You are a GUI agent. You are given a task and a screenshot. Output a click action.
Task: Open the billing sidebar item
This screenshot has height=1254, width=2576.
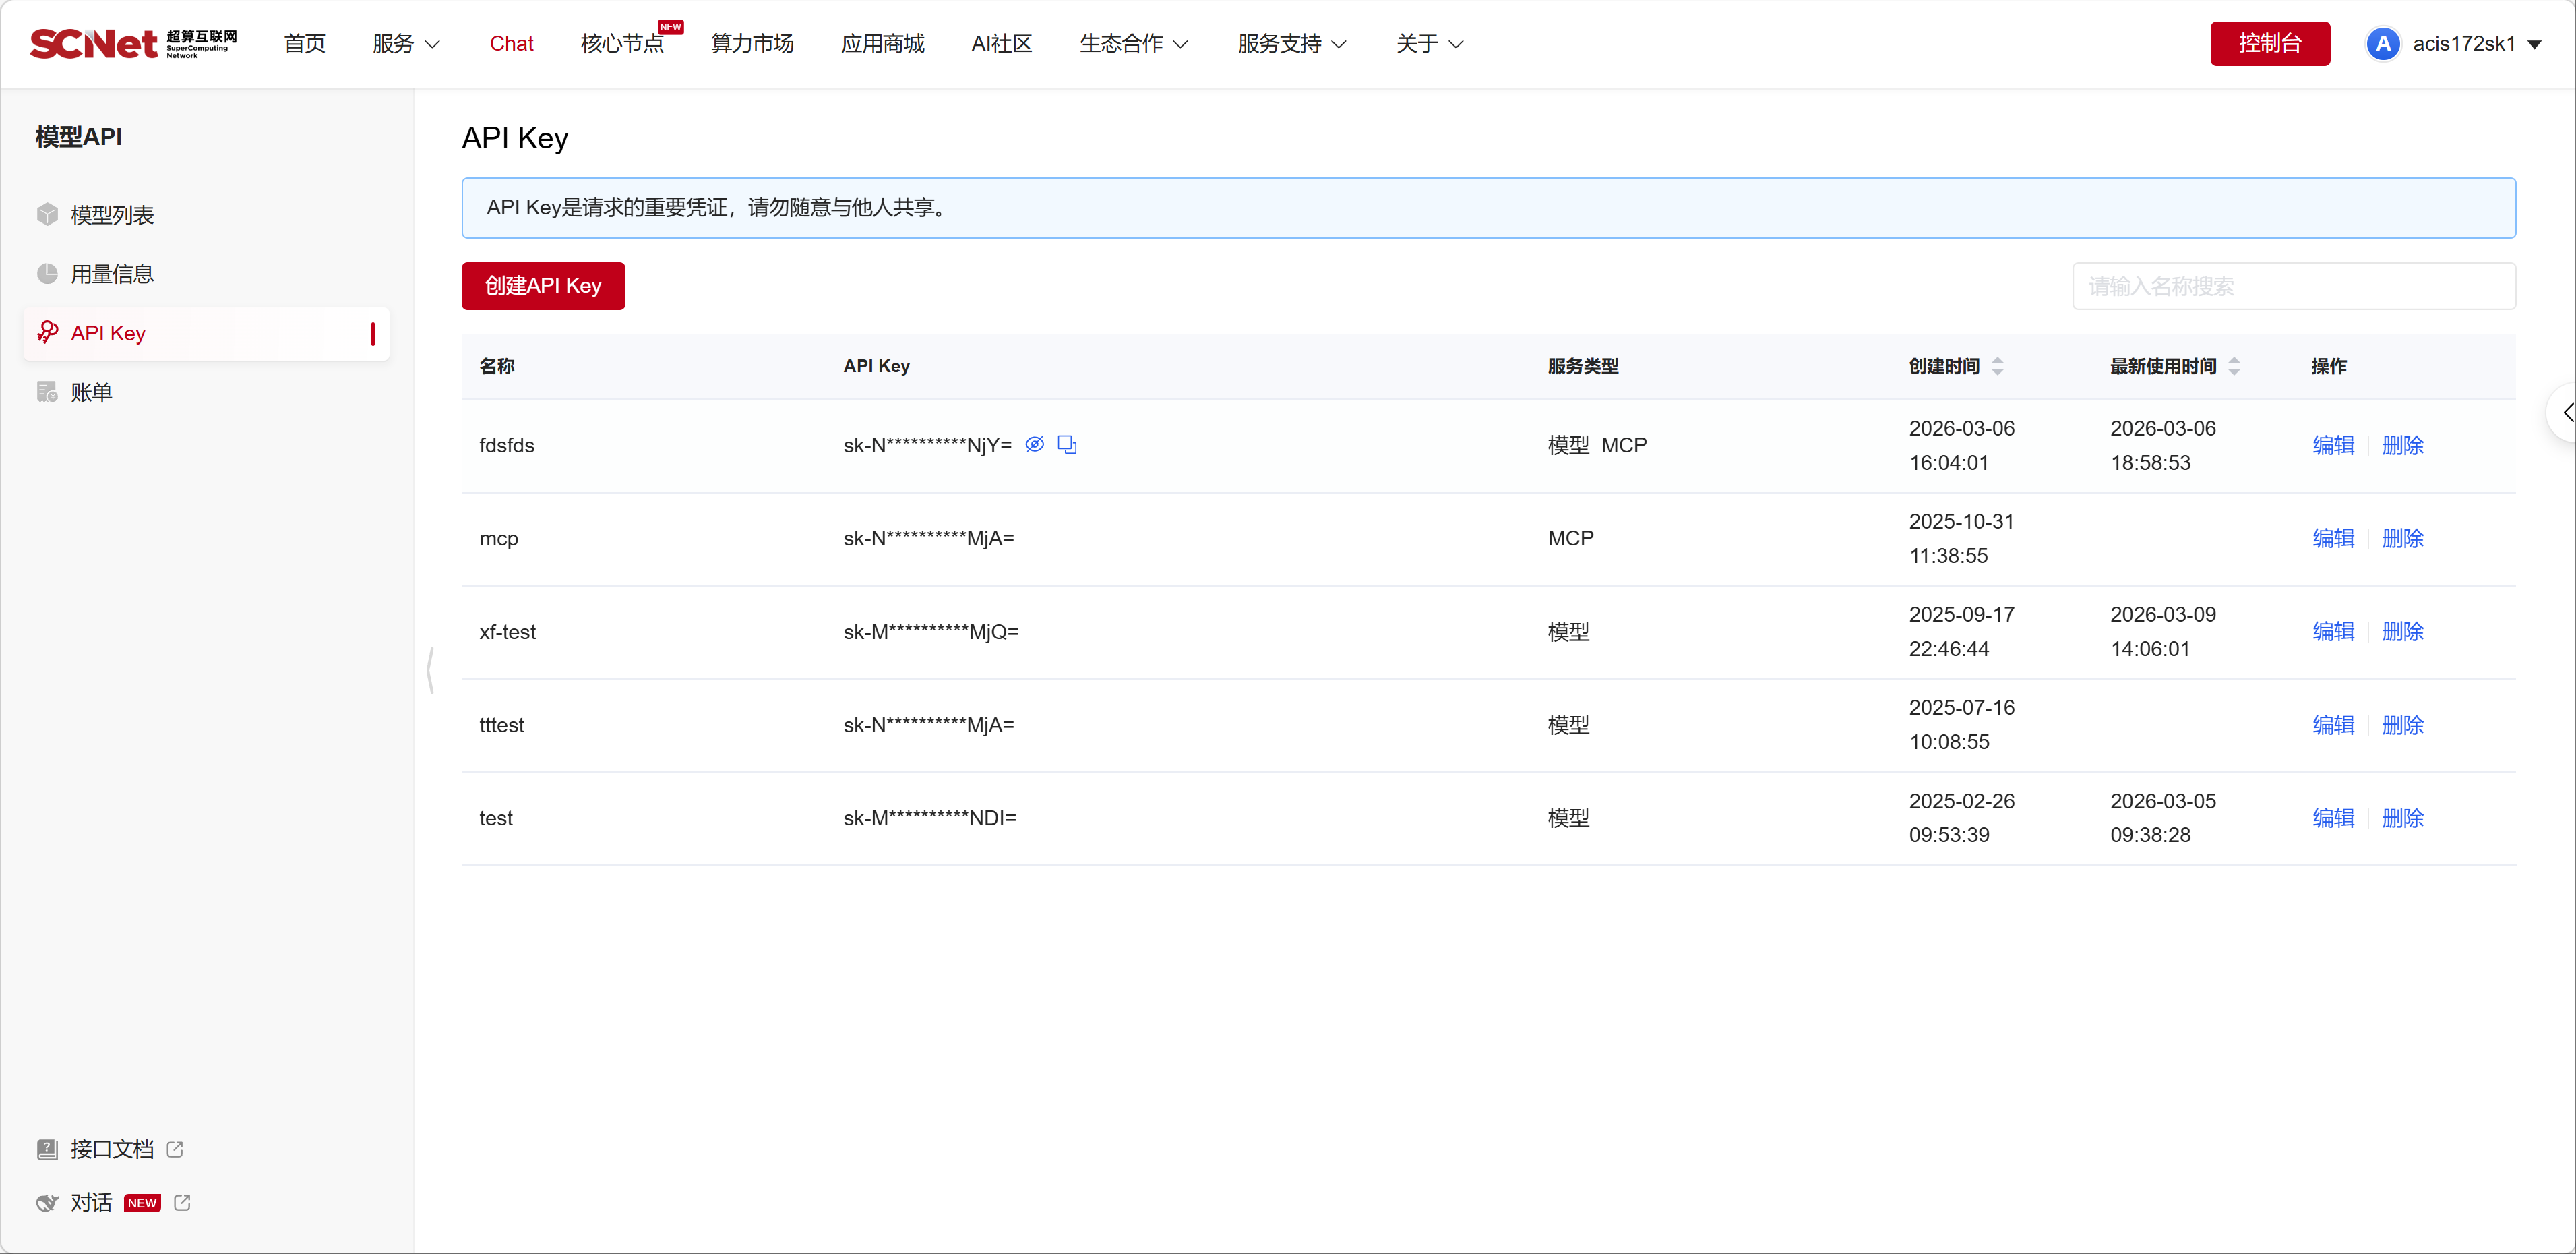pos(90,392)
